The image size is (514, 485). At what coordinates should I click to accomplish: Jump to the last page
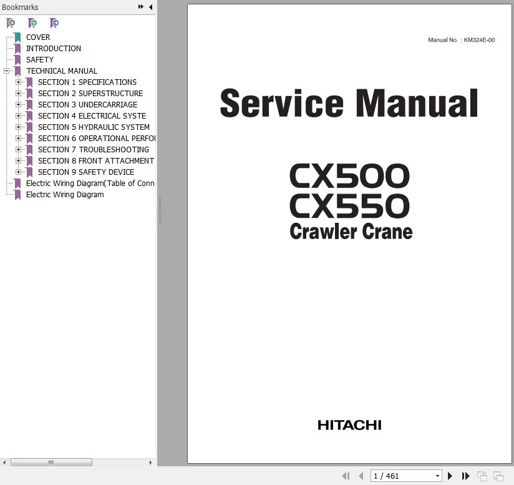[465, 476]
